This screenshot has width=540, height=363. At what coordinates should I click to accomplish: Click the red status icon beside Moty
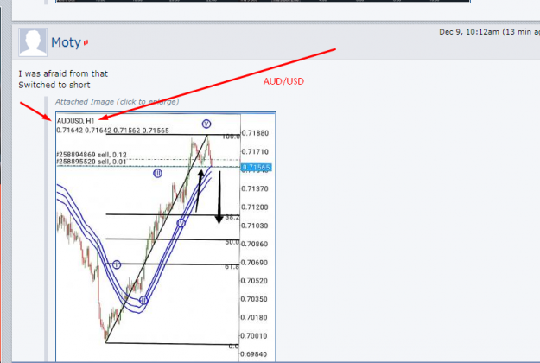[86, 42]
